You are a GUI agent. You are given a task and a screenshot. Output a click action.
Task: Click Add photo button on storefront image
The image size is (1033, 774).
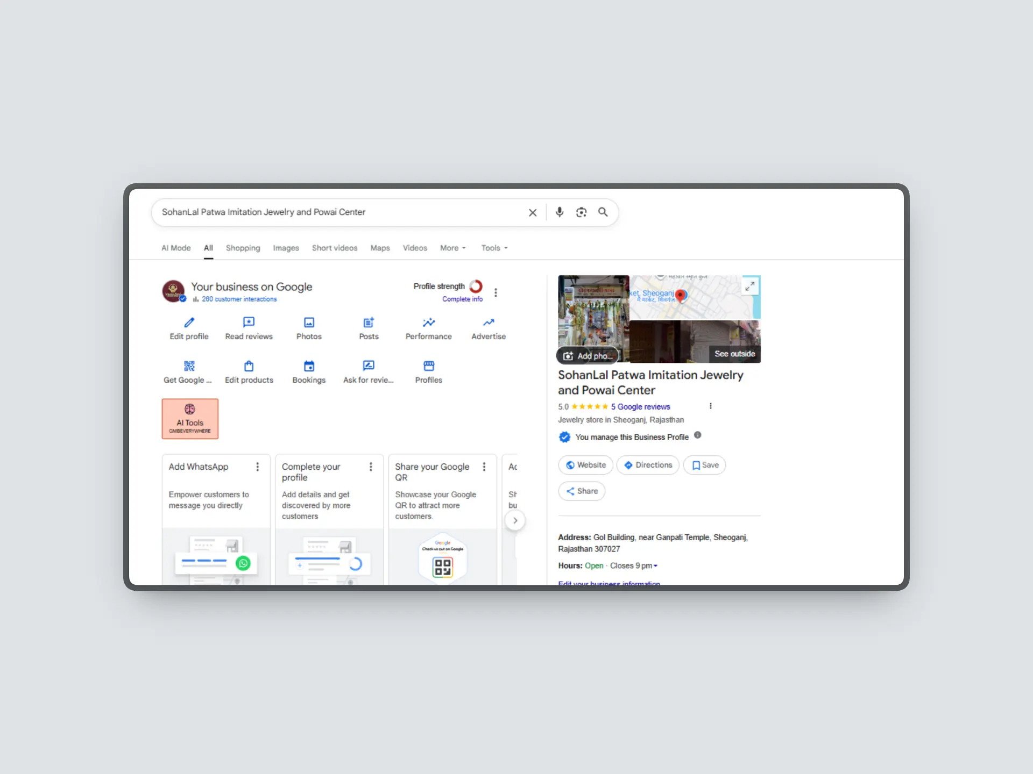(588, 356)
